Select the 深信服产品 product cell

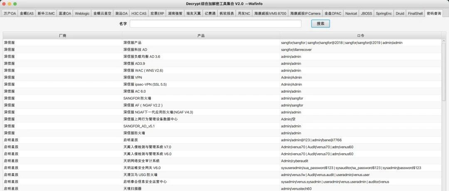coord(201,43)
